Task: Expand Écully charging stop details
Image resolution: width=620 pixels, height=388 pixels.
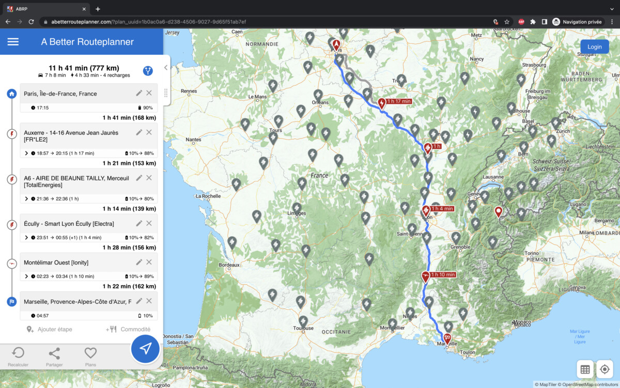Action: coord(26,238)
